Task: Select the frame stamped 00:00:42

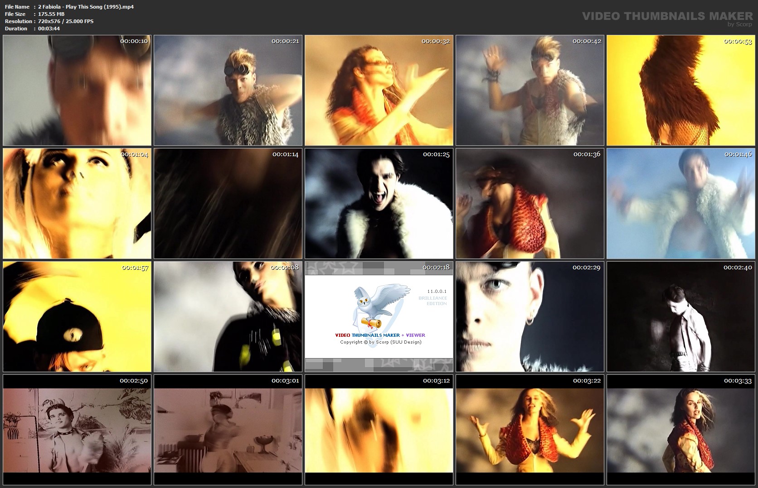Action: click(530, 91)
